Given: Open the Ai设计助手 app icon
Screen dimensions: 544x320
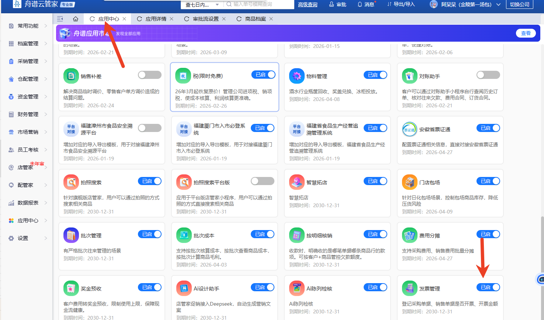Looking at the screenshot, I should coord(184,288).
